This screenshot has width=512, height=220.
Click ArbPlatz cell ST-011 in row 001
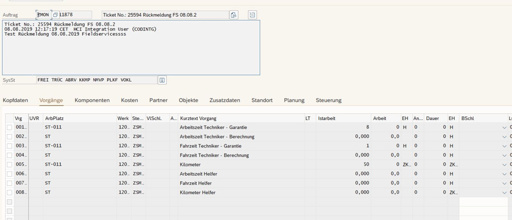click(80, 127)
